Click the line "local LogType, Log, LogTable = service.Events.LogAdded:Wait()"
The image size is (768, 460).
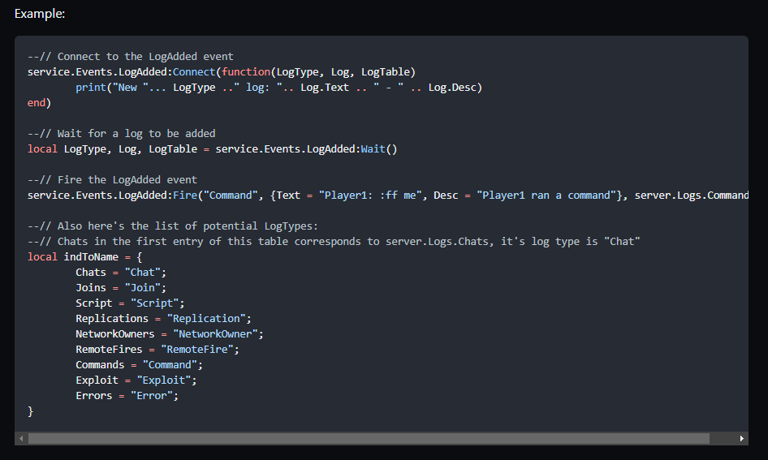(213, 149)
